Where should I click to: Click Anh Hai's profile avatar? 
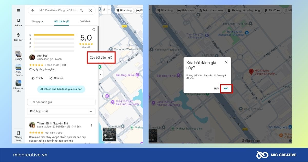point(32,57)
